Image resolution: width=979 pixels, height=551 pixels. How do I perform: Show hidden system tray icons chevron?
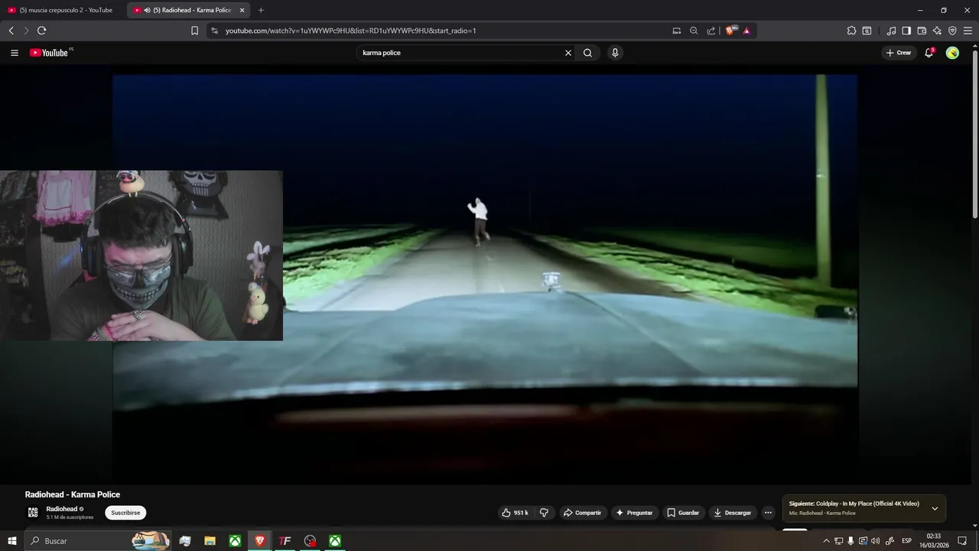tap(826, 541)
